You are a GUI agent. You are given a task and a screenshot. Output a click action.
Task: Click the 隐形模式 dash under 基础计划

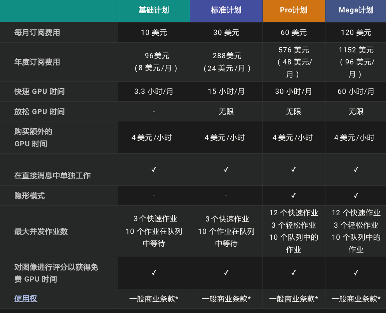154,196
